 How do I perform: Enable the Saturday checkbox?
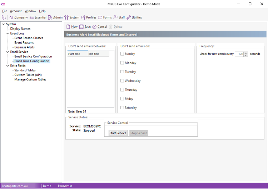(122, 107)
